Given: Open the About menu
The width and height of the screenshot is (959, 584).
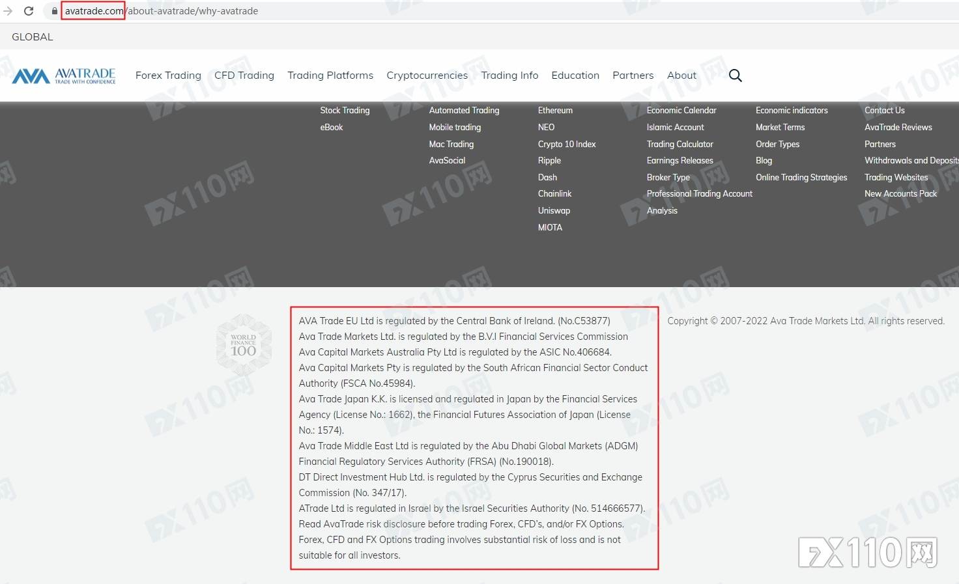Looking at the screenshot, I should click(x=681, y=76).
